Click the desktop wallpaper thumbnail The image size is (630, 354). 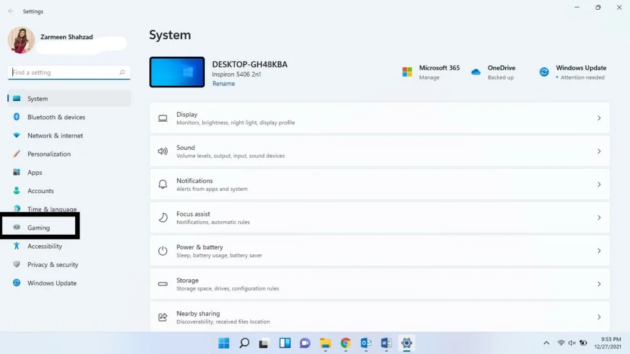tap(177, 72)
